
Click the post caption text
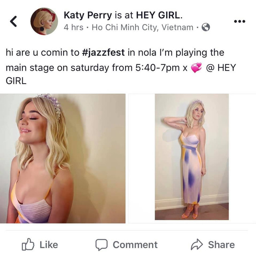coord(121,66)
